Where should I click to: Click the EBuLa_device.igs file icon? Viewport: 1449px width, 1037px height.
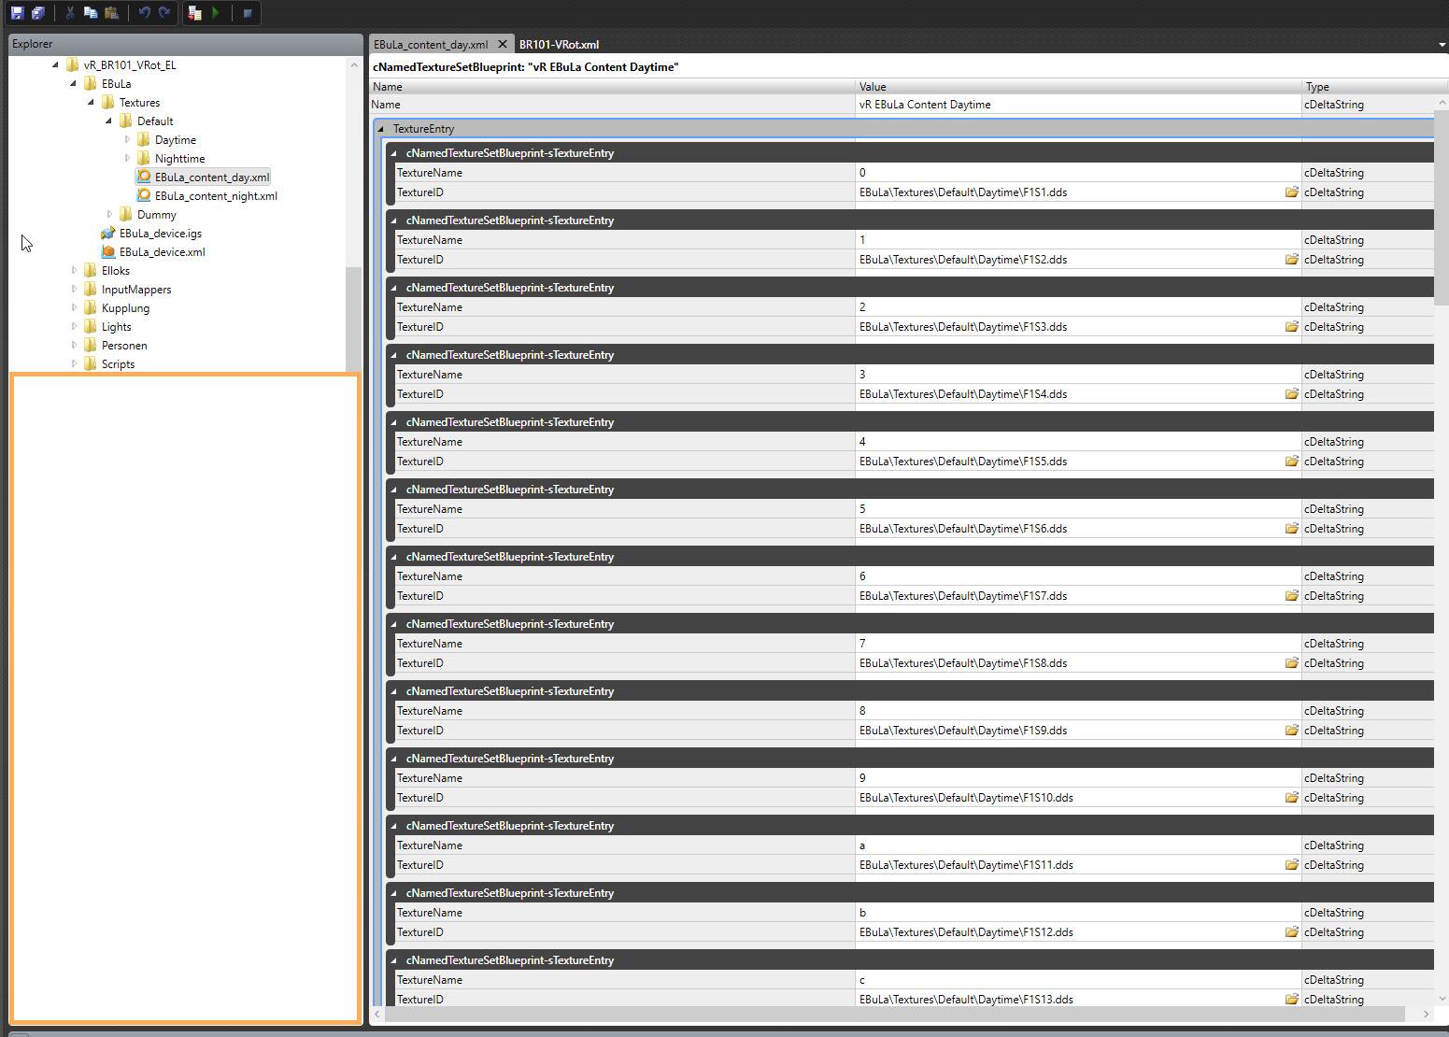click(108, 234)
